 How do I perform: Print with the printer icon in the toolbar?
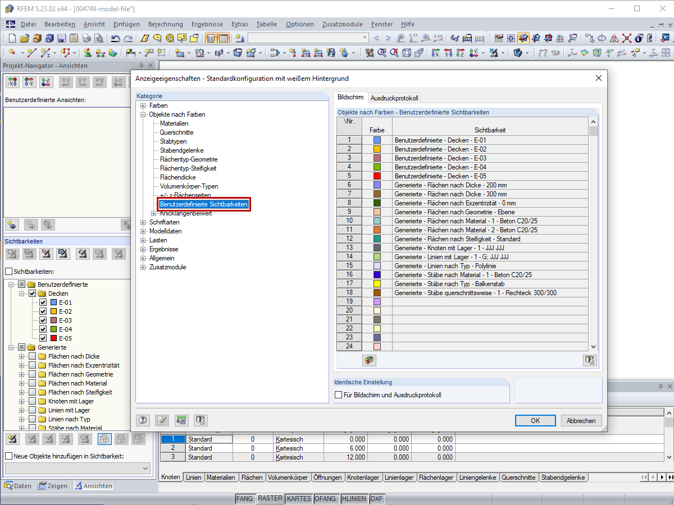[86, 38]
